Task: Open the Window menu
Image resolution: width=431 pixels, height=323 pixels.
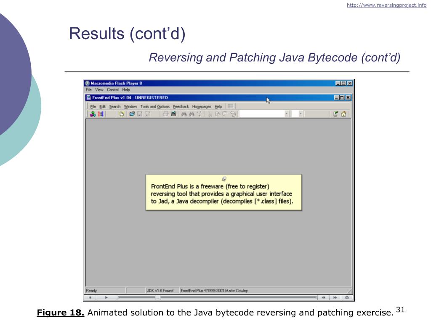Action: pos(130,106)
